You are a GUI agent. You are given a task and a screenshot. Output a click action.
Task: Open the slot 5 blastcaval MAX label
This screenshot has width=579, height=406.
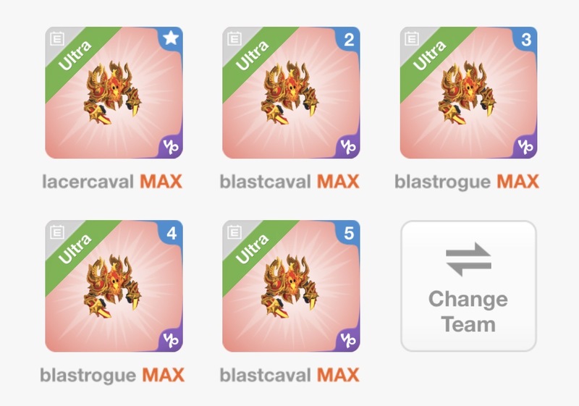[x=289, y=375]
